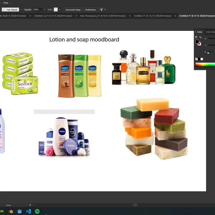
Task: Switch to the Untitled-2.ai document tab
Action: click(x=53, y=16)
